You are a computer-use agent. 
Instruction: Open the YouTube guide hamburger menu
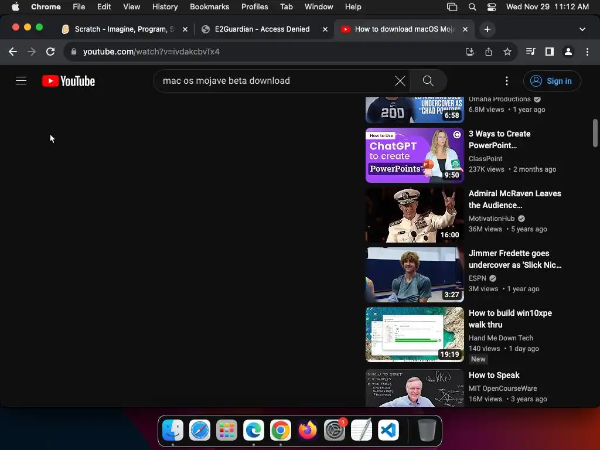pos(21,81)
